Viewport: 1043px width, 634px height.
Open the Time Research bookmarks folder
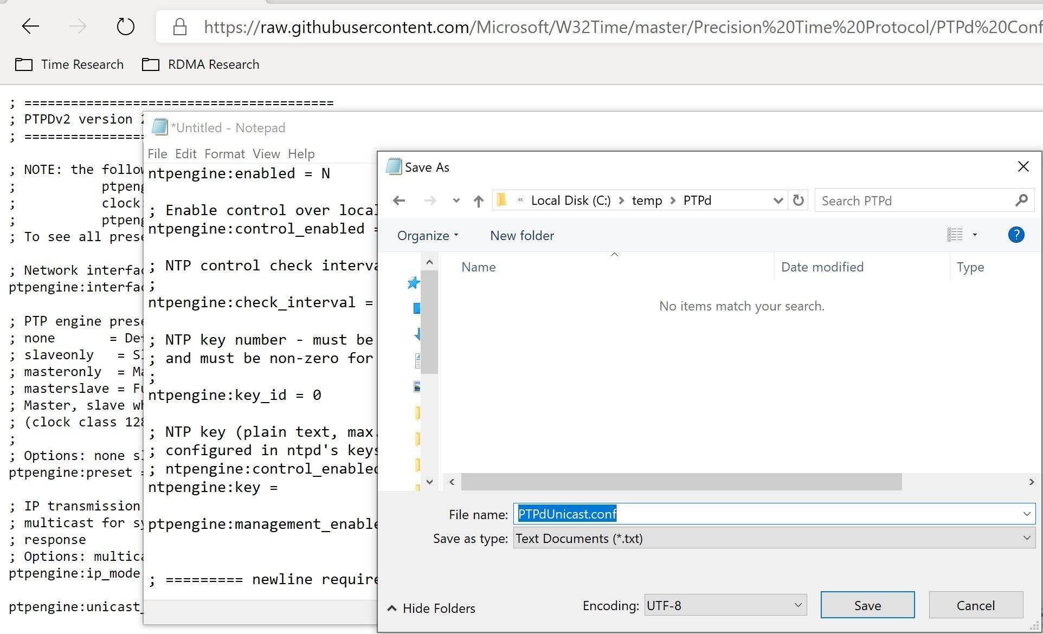coord(69,64)
